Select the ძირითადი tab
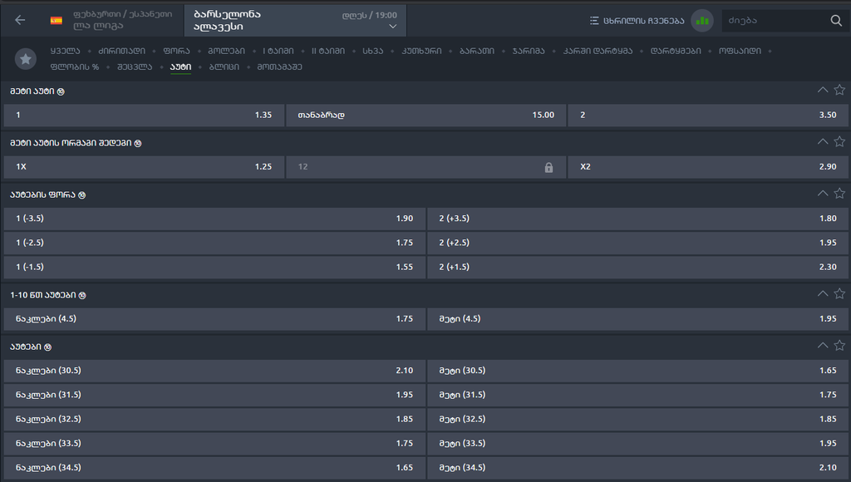This screenshot has width=851, height=482. pos(121,51)
